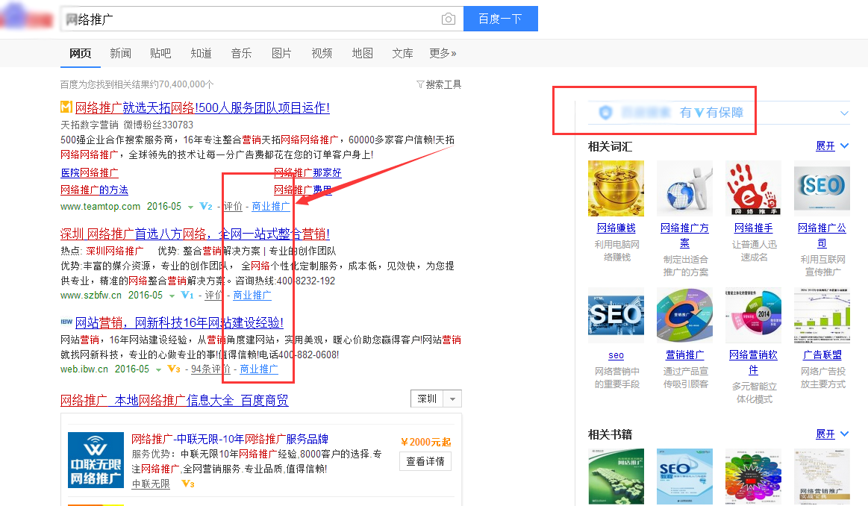Expand the 有V有保障 banner chevron
The width and height of the screenshot is (868, 506).
tap(844, 113)
